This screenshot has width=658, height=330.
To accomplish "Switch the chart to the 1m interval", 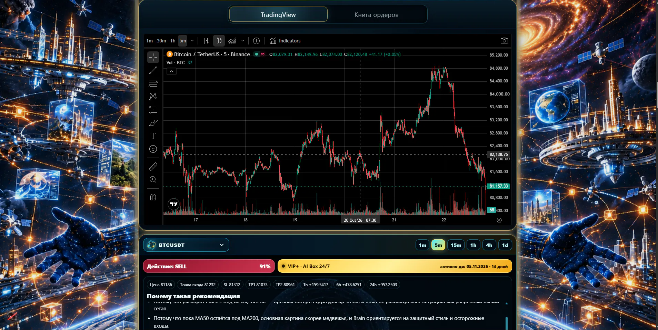I will click(x=149, y=41).
